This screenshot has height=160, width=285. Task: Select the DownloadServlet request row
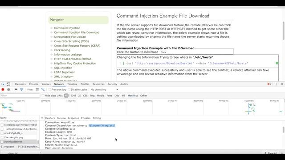pyautogui.click(x=19, y=142)
